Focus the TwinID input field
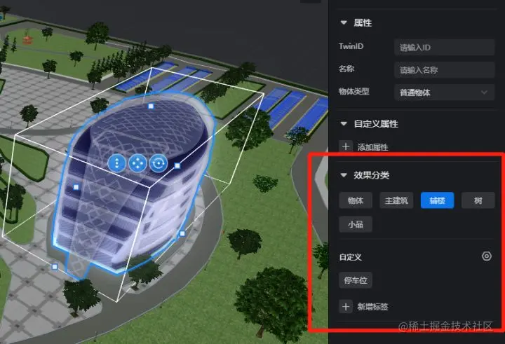Image resolution: width=505 pixels, height=344 pixels. pyautogui.click(x=445, y=48)
